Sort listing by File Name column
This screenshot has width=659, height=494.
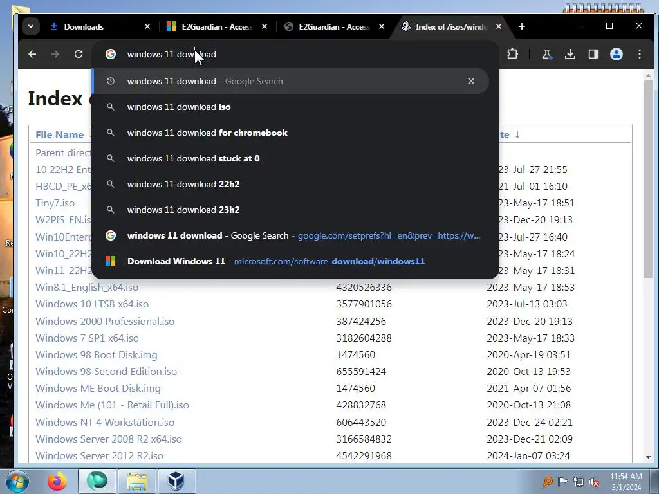coord(59,135)
